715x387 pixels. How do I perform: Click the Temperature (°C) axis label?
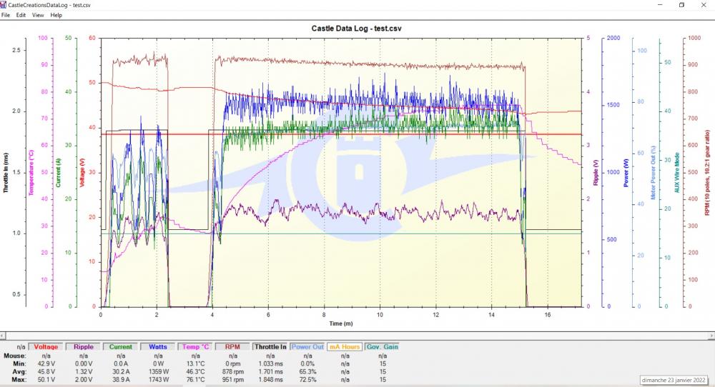pos(31,173)
